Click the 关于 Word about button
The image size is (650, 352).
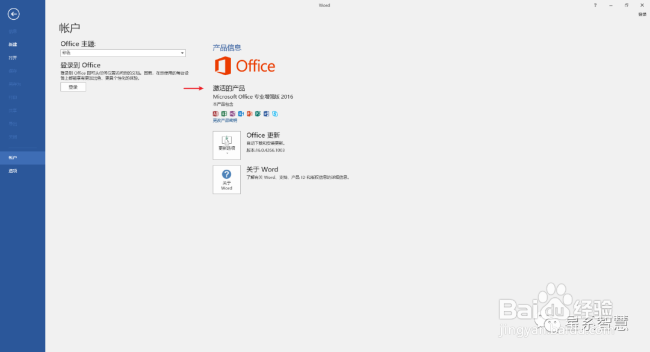click(227, 179)
